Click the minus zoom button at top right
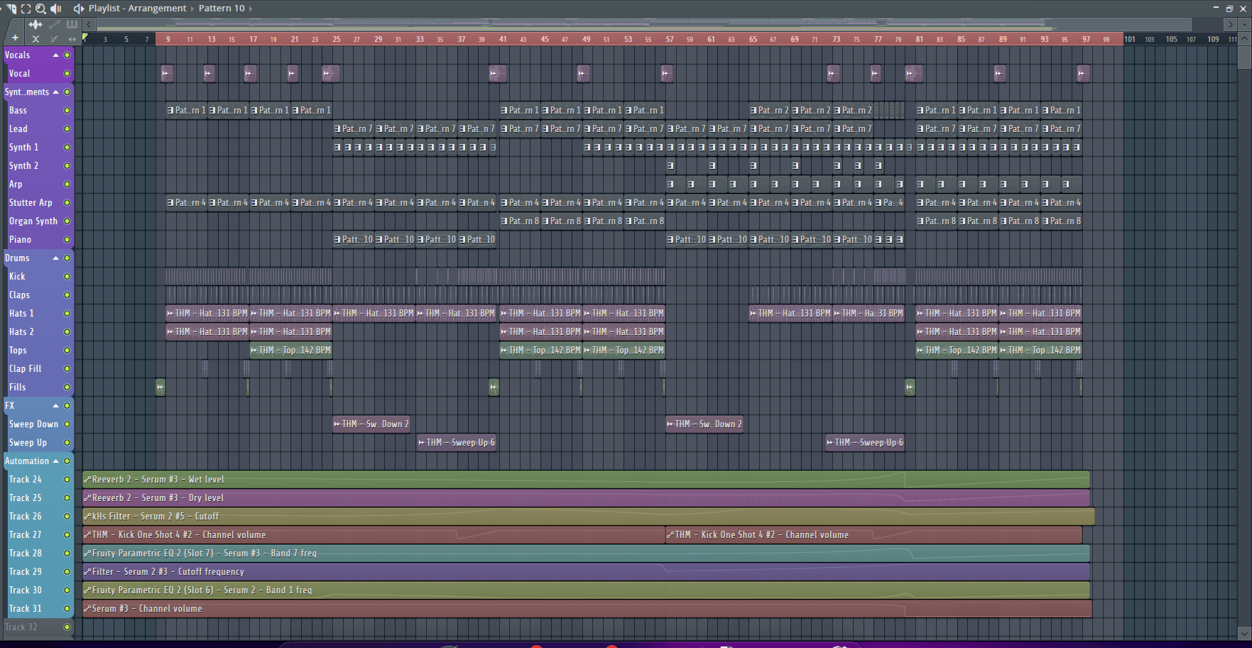This screenshot has height=648, width=1252. click(x=1244, y=25)
